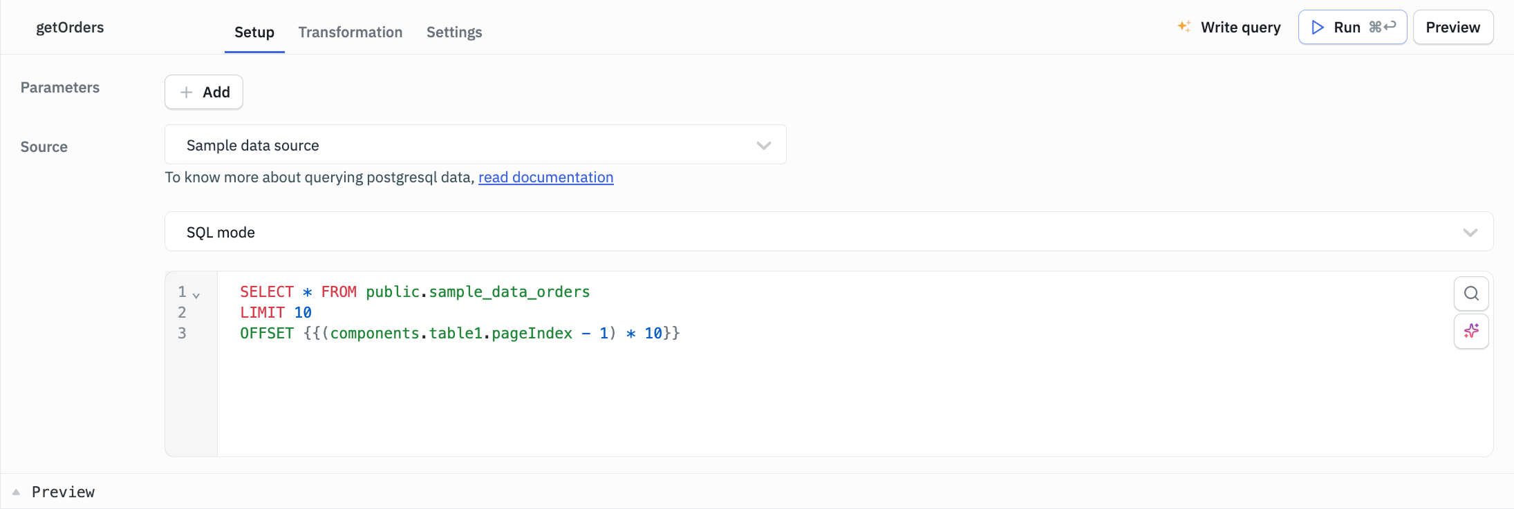Switch to the Transformation tab
The image size is (1514, 509).
(351, 32)
